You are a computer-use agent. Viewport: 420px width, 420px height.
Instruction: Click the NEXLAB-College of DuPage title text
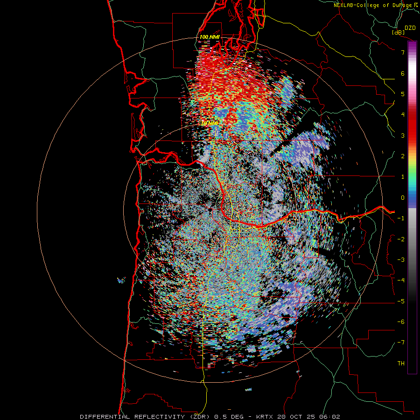(x=375, y=5)
